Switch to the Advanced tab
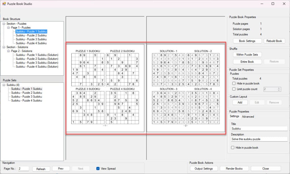This screenshot has height=174, width=290. coord(248,116)
